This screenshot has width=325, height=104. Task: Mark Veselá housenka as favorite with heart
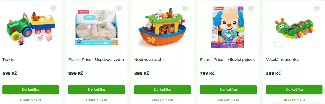click(317, 9)
